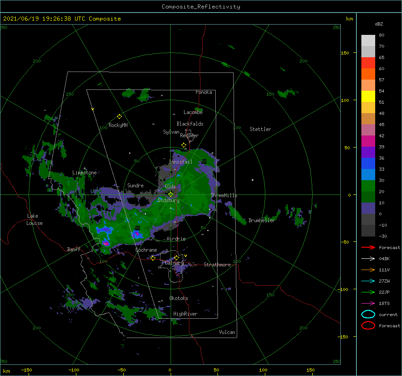The height and width of the screenshot is (376, 402).
Task: Click yellow diamond marker beside RockyMH
Action: pos(119,117)
